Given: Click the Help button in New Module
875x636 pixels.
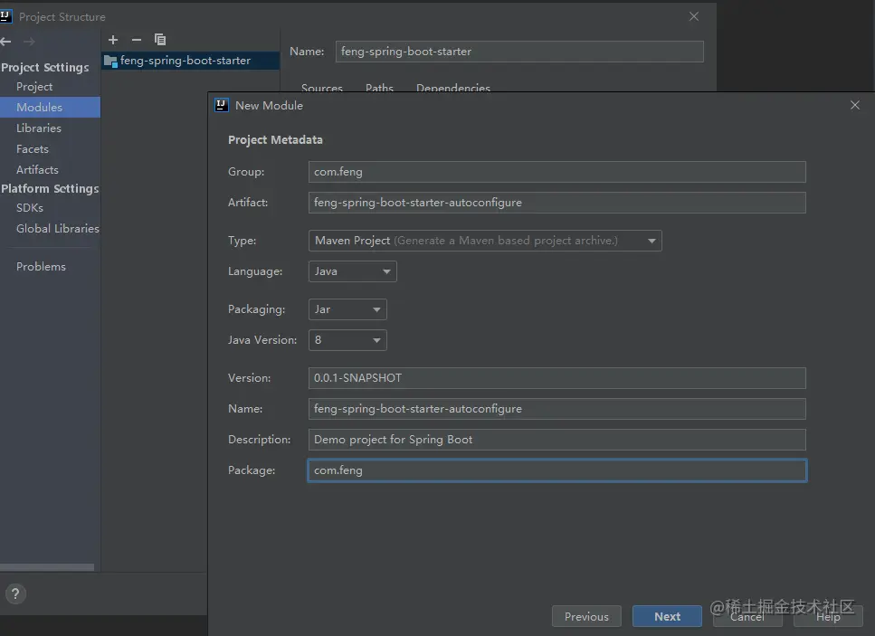Looking at the screenshot, I should [x=828, y=616].
